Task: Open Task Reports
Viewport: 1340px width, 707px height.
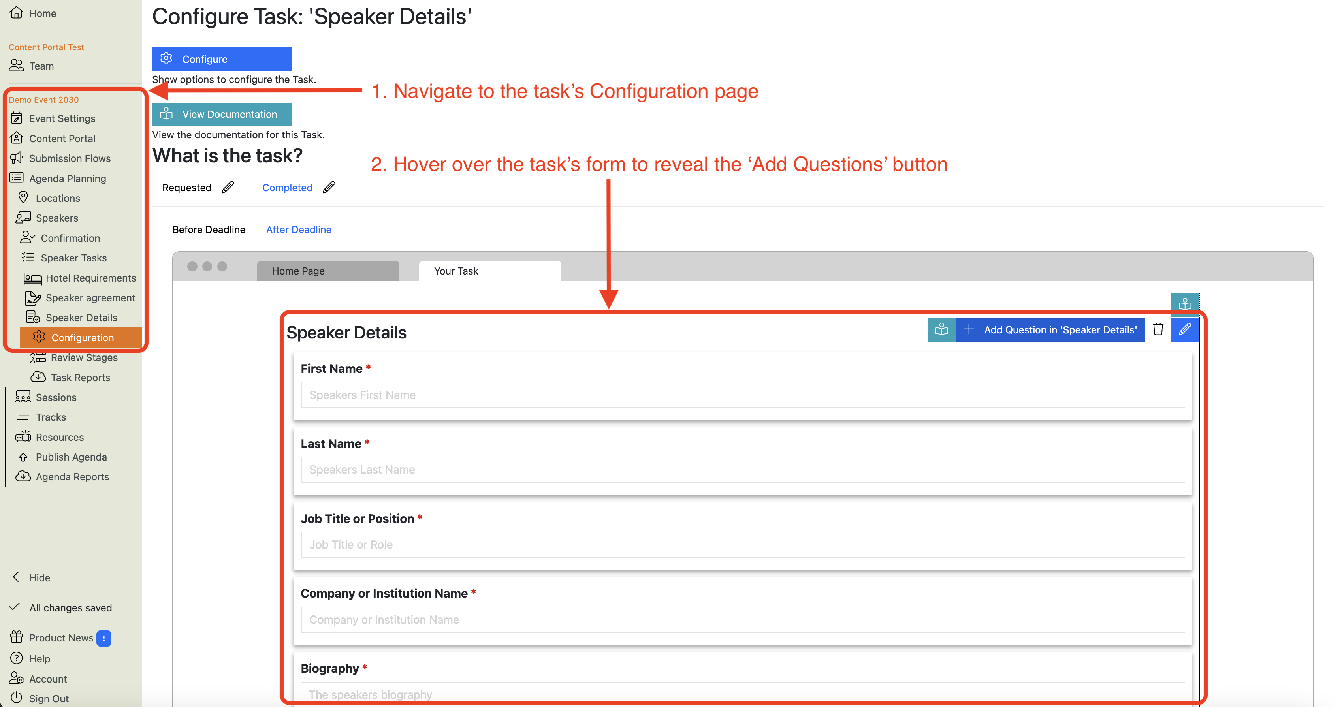Action: pos(70,377)
